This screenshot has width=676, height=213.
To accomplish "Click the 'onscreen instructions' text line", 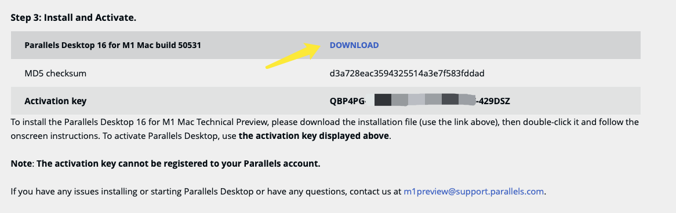I will point(201,137).
